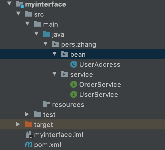Viewport: 165px width, 150px height.
Task: Click the service package icon
Action: [65, 74]
